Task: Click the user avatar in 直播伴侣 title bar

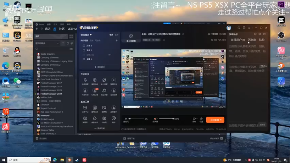Action: [229, 28]
